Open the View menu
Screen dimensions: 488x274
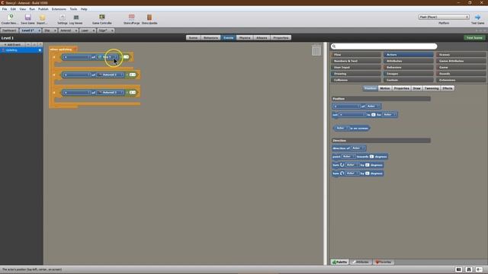pos(22,9)
